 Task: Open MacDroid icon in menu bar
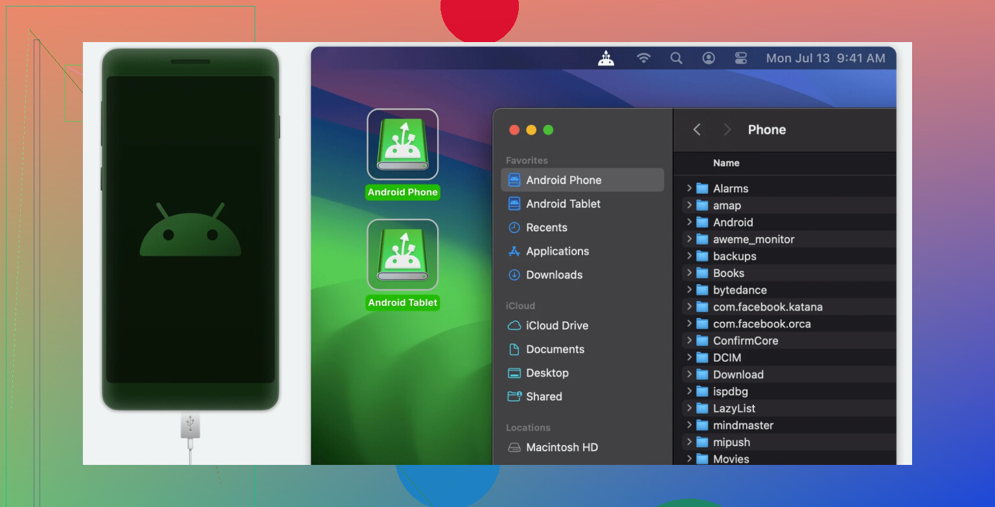point(606,58)
